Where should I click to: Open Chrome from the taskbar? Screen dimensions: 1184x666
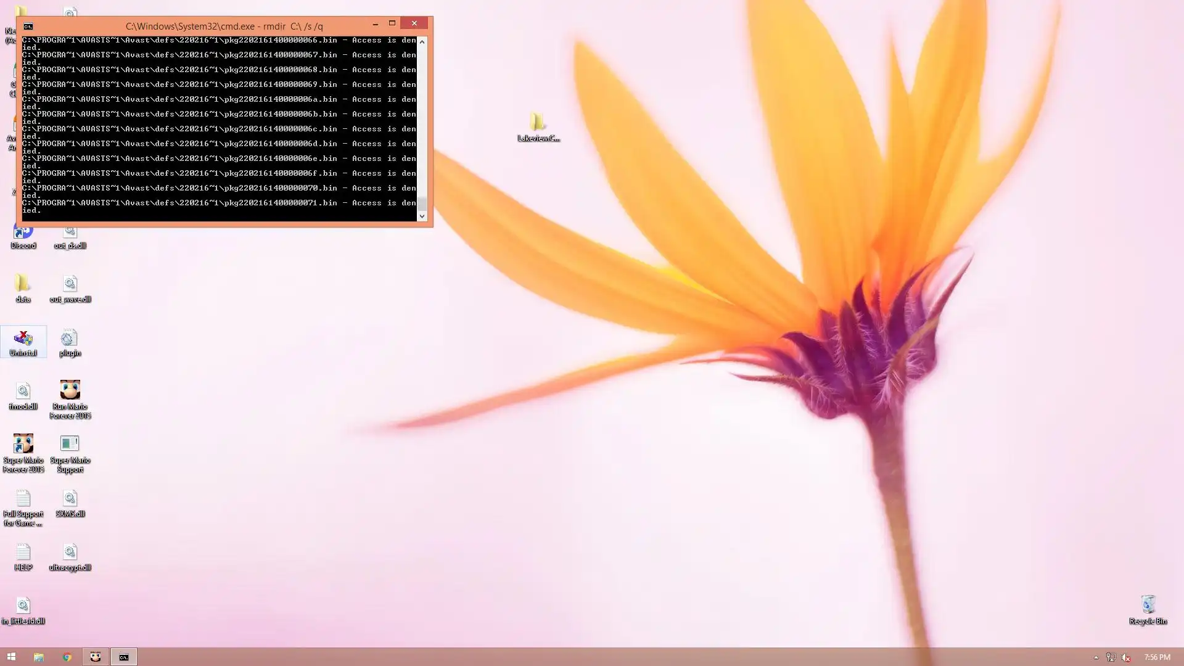(67, 657)
